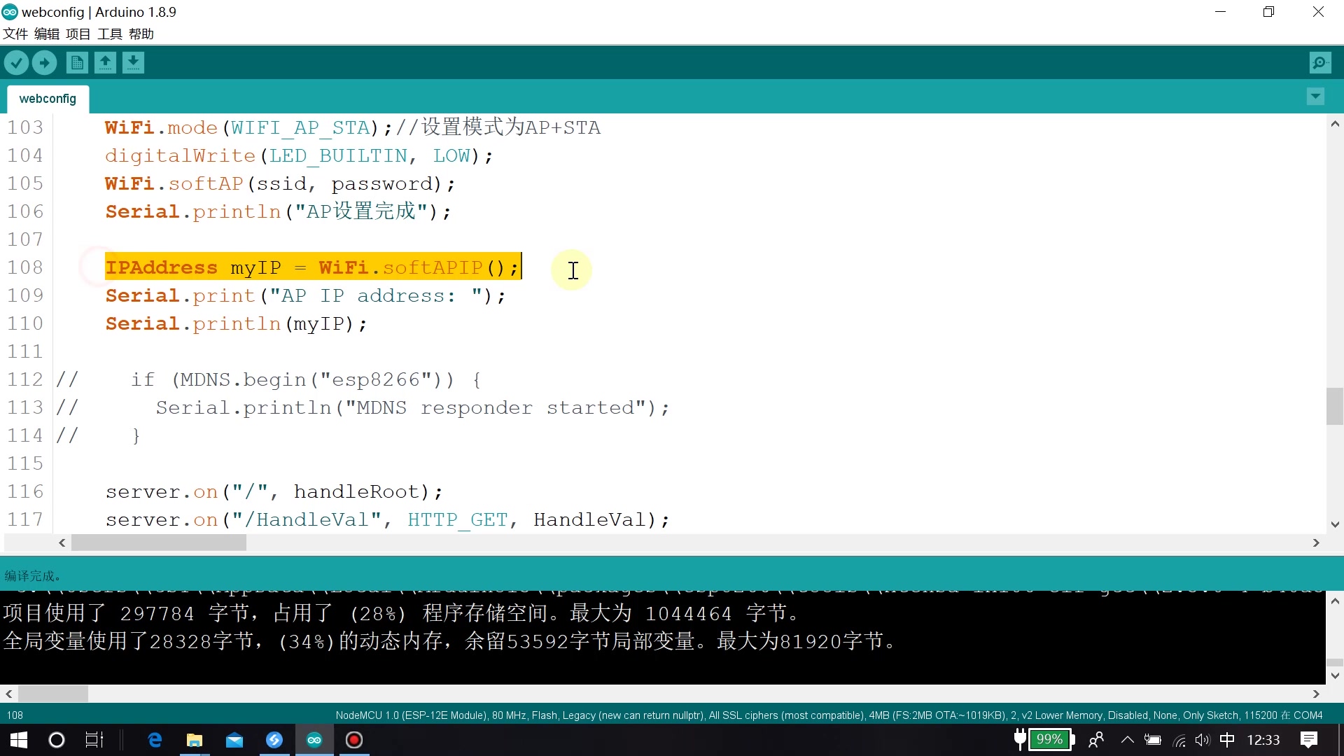This screenshot has height=756, width=1344.
Task: Launch Microsoft Edge from taskbar
Action: tap(155, 740)
